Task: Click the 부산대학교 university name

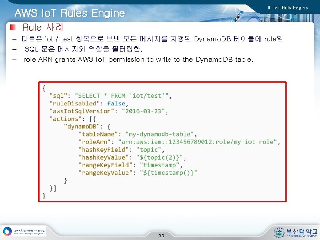Action: (x=302, y=232)
